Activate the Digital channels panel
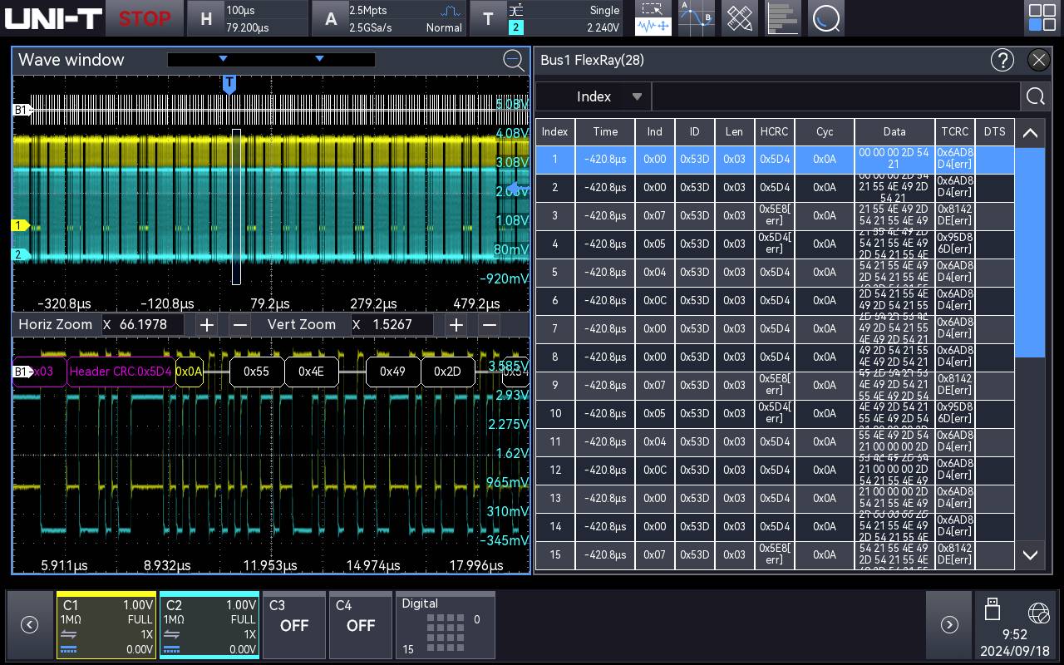Viewport: 1064px width, 665px height. point(445,625)
